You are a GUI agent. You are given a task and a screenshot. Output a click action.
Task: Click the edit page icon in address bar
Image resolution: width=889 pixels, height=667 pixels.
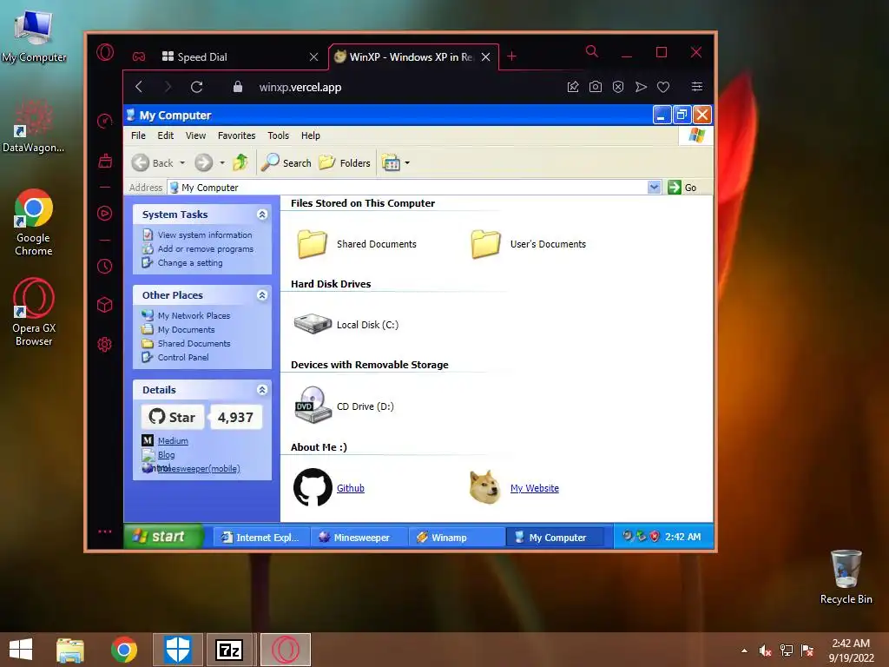click(x=573, y=87)
